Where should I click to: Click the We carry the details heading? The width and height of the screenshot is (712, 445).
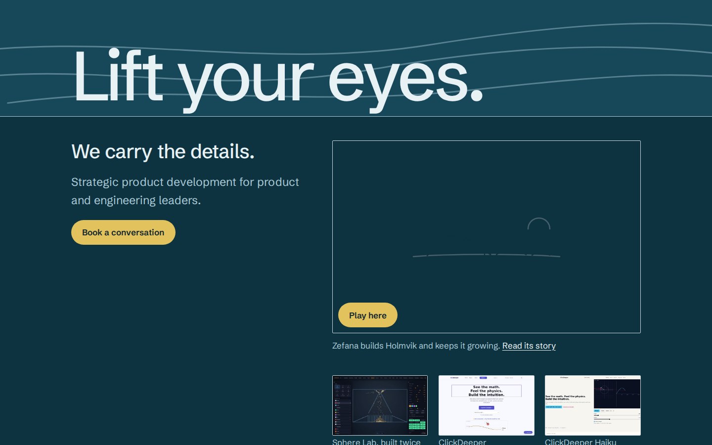(163, 151)
